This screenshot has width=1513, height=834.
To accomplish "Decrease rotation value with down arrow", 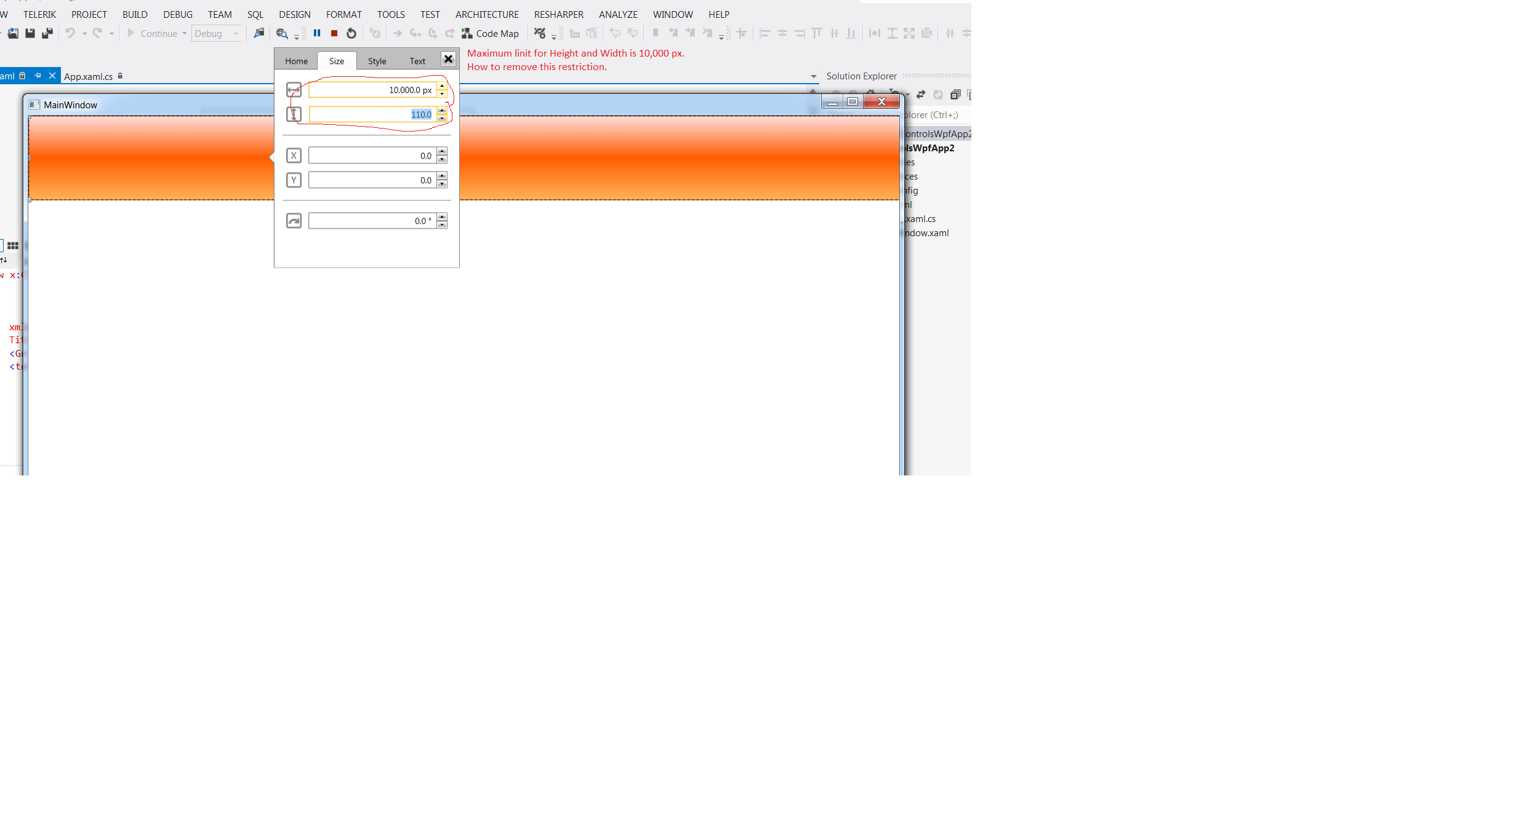I will (442, 225).
